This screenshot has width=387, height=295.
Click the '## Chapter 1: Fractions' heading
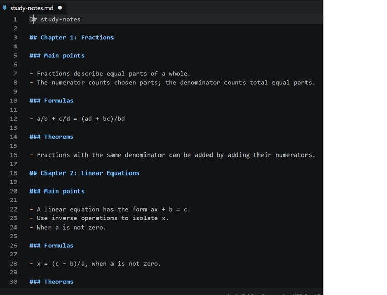72,38
